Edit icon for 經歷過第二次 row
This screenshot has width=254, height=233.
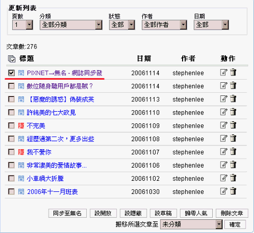(224, 138)
